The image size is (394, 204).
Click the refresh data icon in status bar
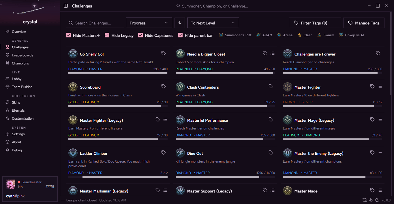365,200
